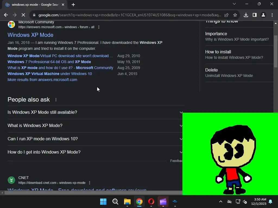Open Windows XP Virtual Machine link
This screenshot has width=278, height=208.
(x=50, y=74)
